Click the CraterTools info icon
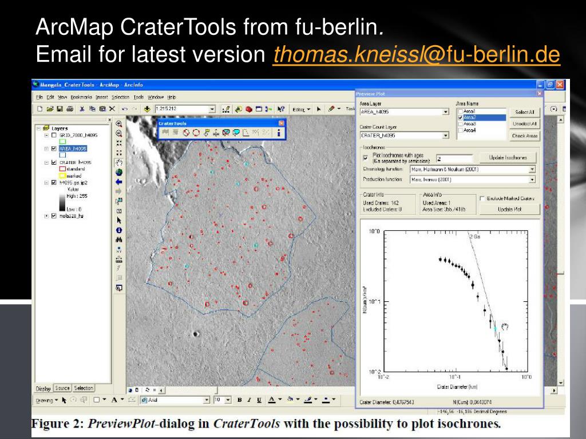Viewport: 586px width, 439px height. pos(279,133)
